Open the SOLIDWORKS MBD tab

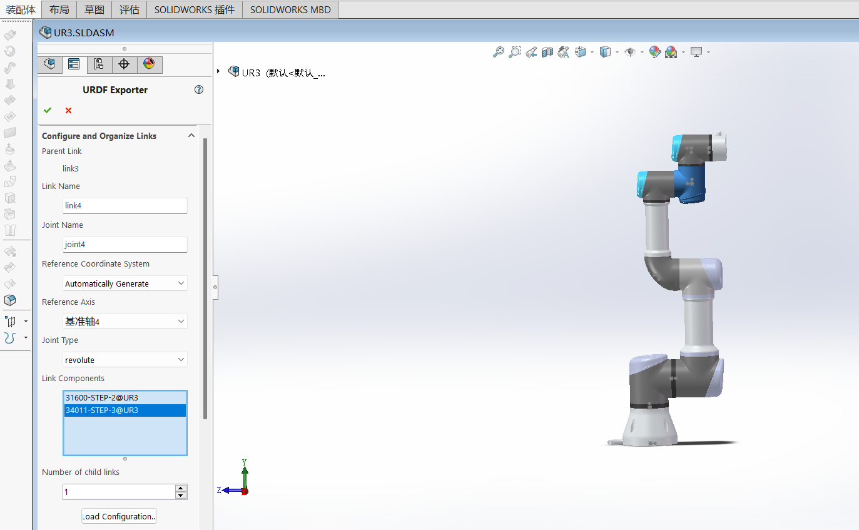290,9
